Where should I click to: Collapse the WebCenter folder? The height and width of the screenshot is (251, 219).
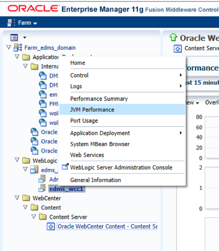[17, 198]
